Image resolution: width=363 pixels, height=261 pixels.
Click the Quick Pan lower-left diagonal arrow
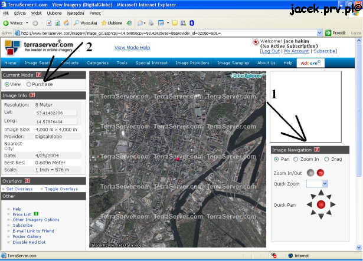pyautogui.click(x=313, y=213)
